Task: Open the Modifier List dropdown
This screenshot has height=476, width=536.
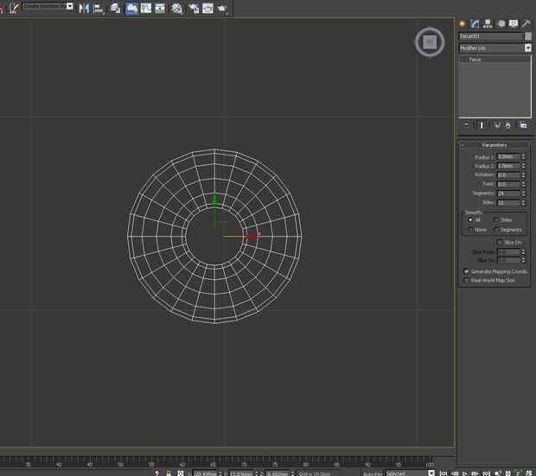Action: click(x=527, y=48)
